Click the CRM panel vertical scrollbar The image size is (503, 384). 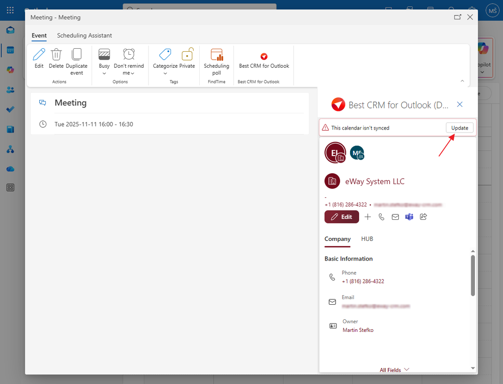[472, 275]
